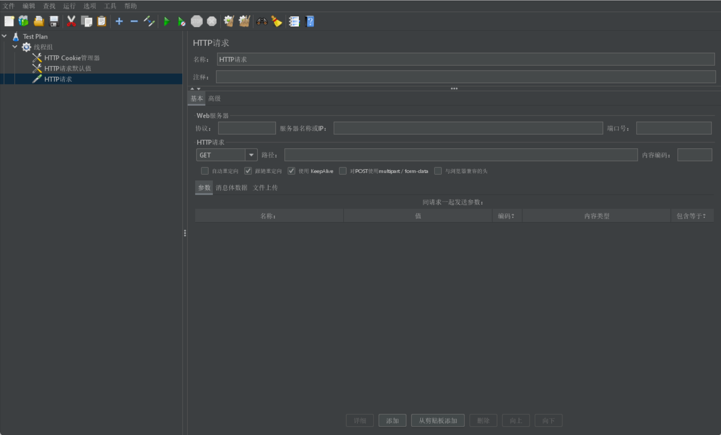This screenshot has width=721, height=435.
Task: Click the 注释 input field
Action: [x=465, y=77]
